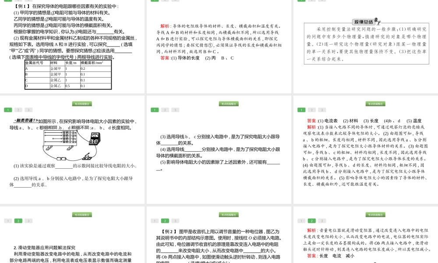This screenshot has width=438, height=263.
Task: Click the green banner on bottom-right 解析 slide
Action: (374, 215)
